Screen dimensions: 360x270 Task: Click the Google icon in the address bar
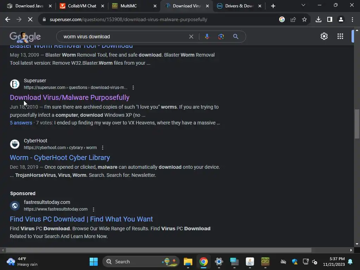(x=282, y=20)
